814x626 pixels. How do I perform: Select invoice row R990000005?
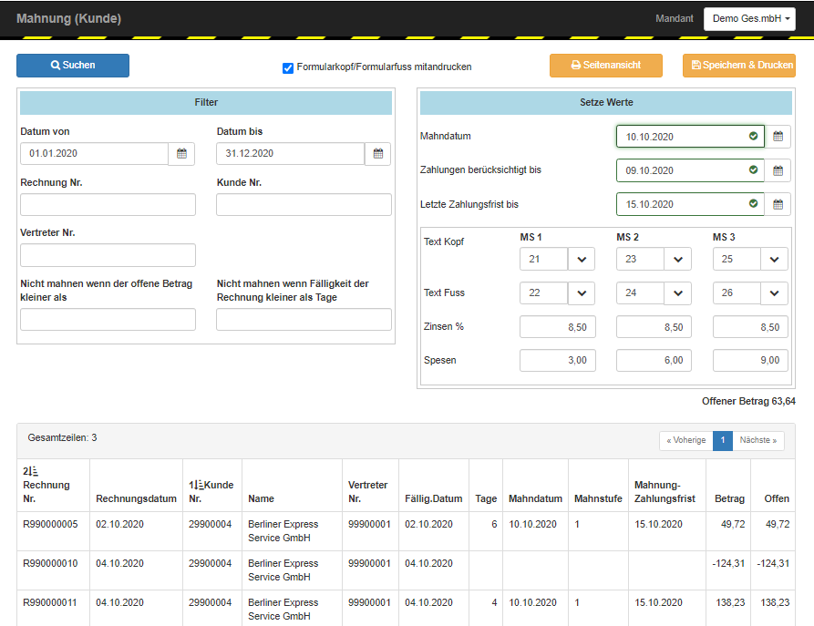click(406, 531)
